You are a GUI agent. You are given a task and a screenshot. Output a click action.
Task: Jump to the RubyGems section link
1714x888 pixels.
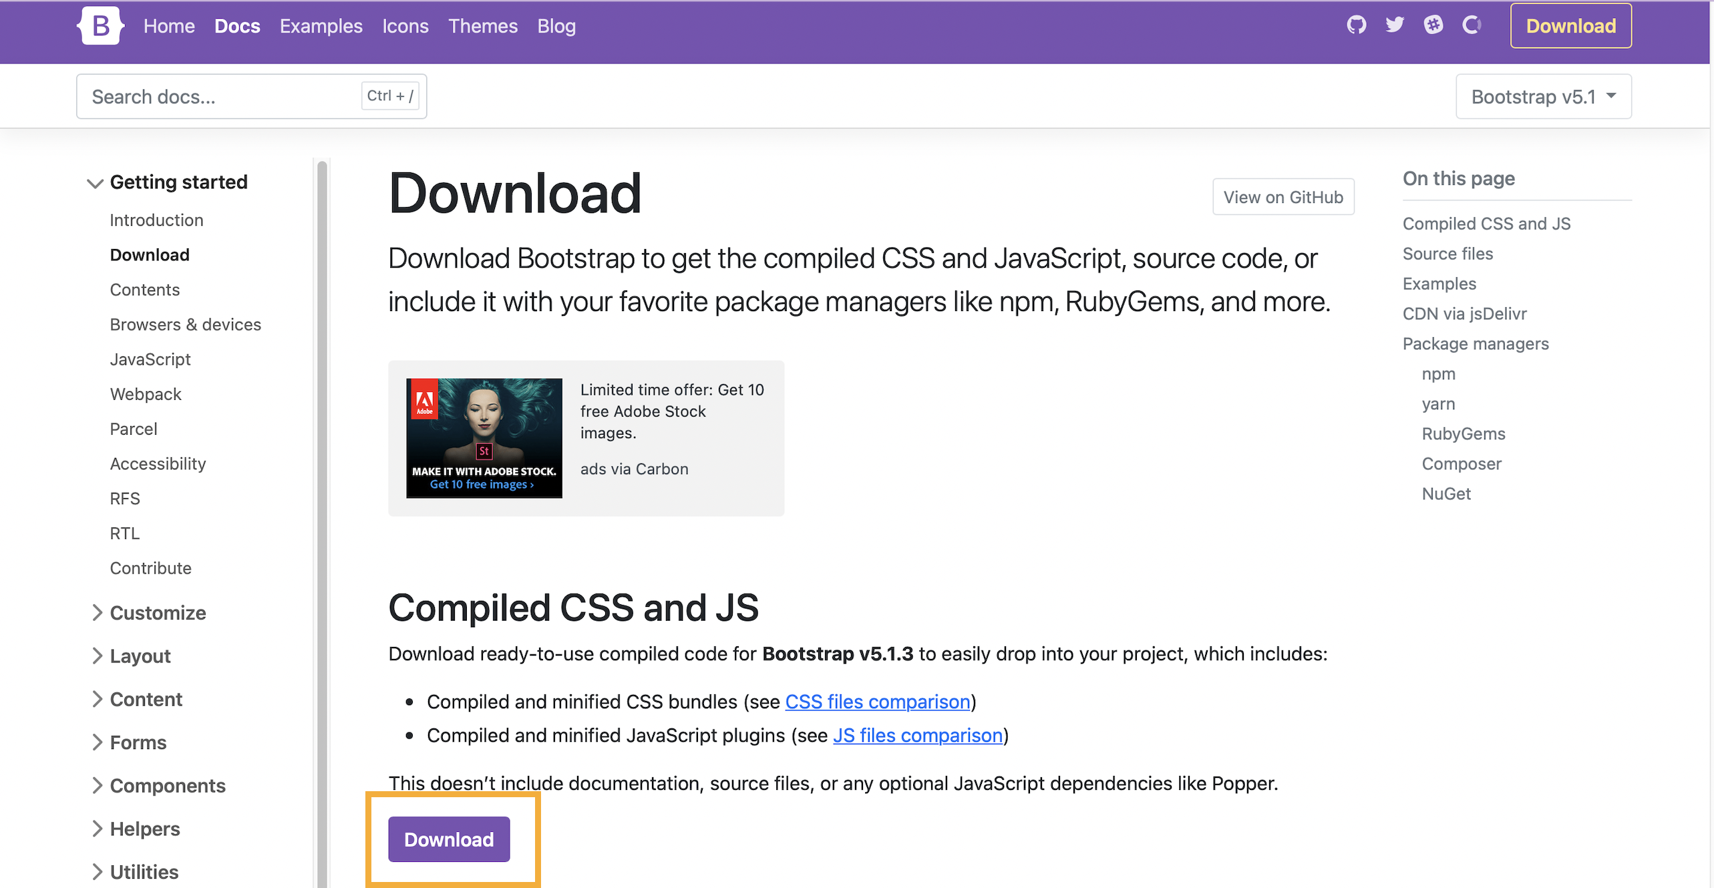[1463, 434]
